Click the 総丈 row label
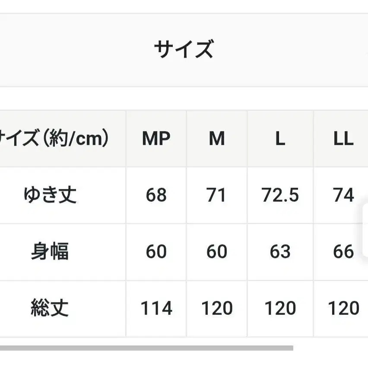Image resolution: width=368 pixels, height=368 pixels. click(x=50, y=308)
